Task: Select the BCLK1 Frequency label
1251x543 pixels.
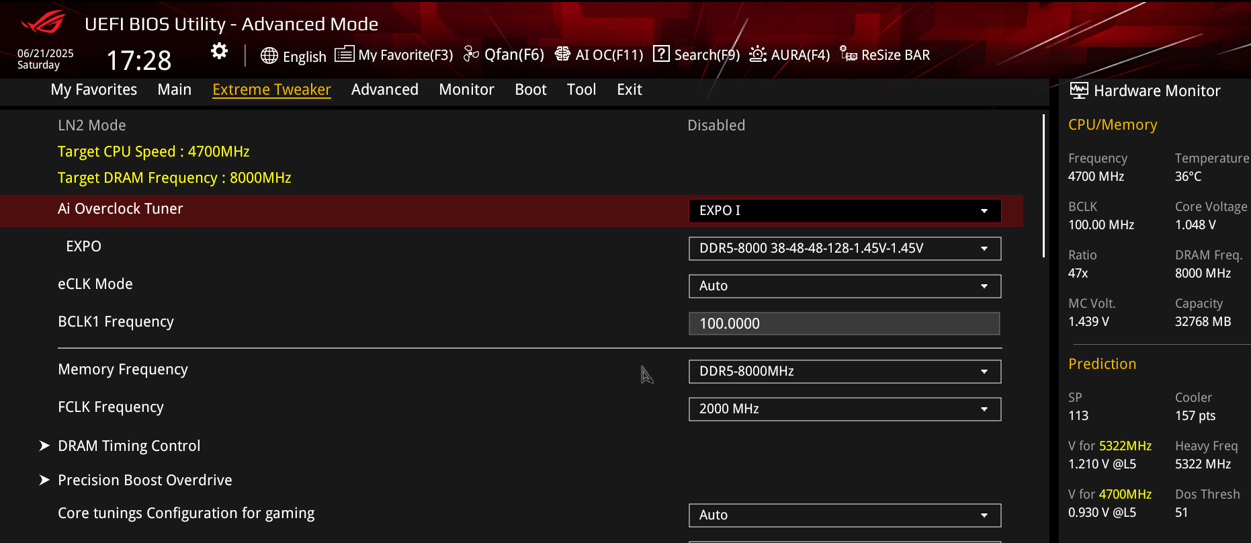Action: click(x=116, y=322)
